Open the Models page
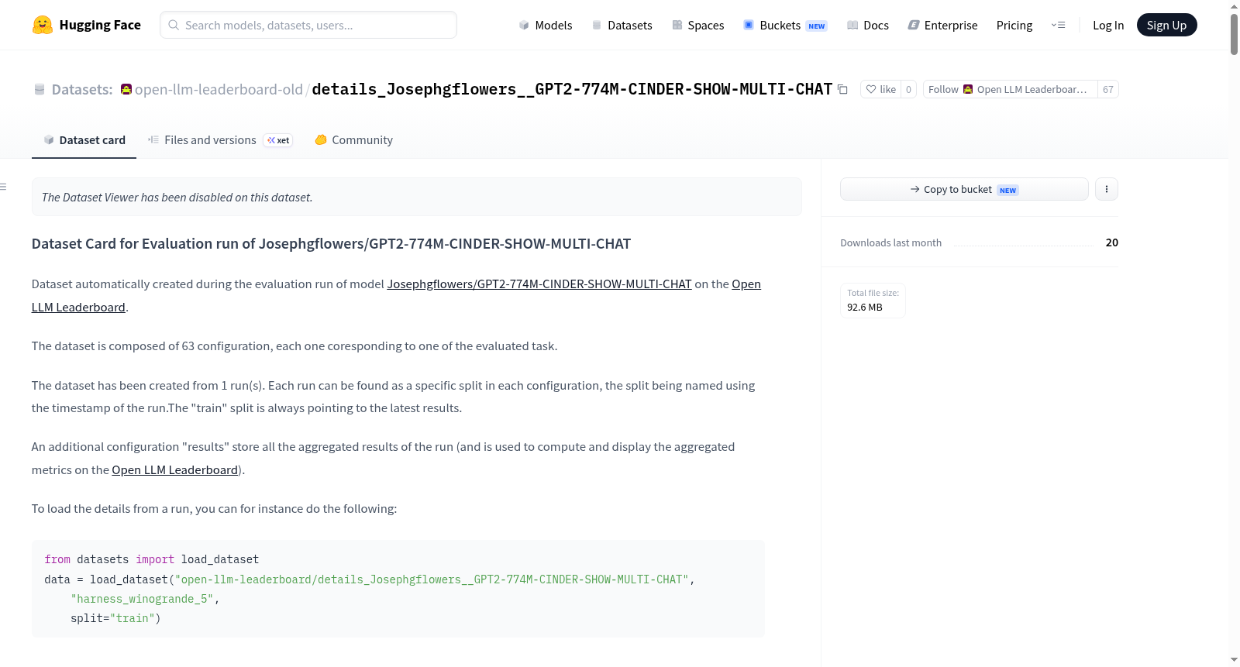The image size is (1240, 667). point(546,25)
